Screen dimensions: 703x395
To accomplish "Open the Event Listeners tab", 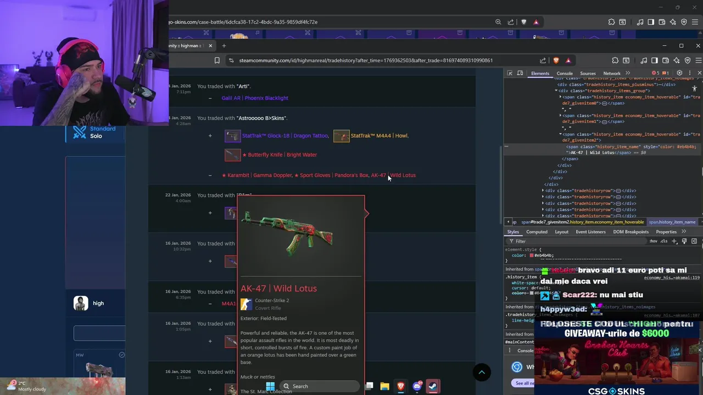I will click(590, 232).
